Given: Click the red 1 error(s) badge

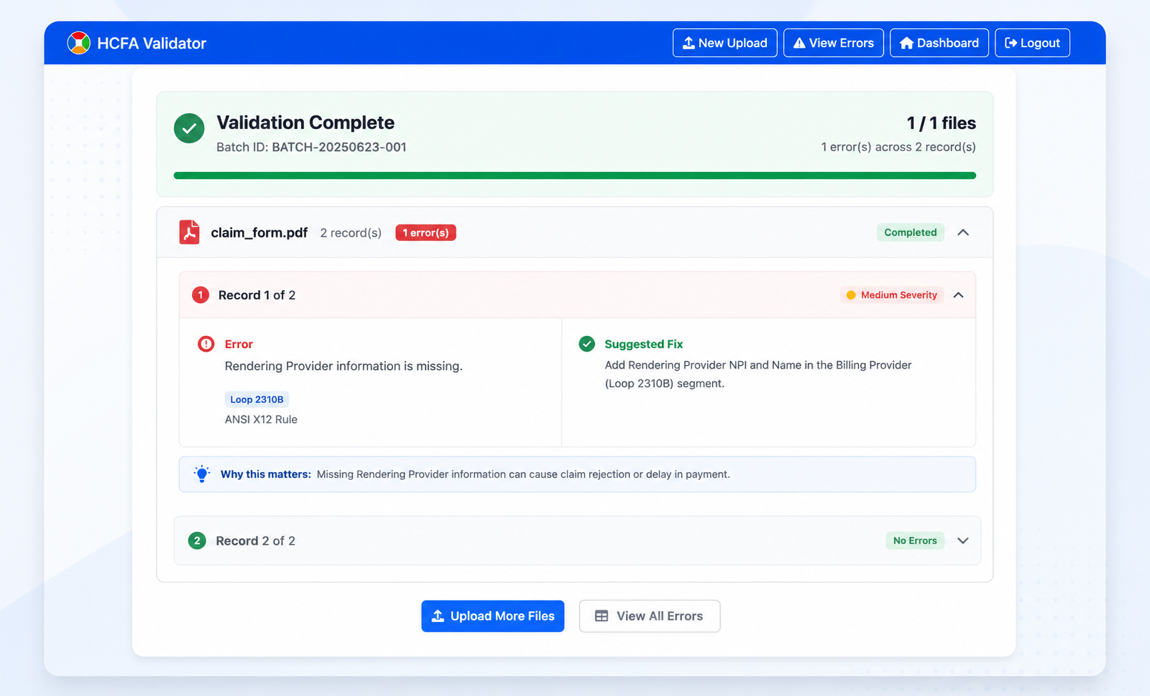Looking at the screenshot, I should click(x=425, y=232).
